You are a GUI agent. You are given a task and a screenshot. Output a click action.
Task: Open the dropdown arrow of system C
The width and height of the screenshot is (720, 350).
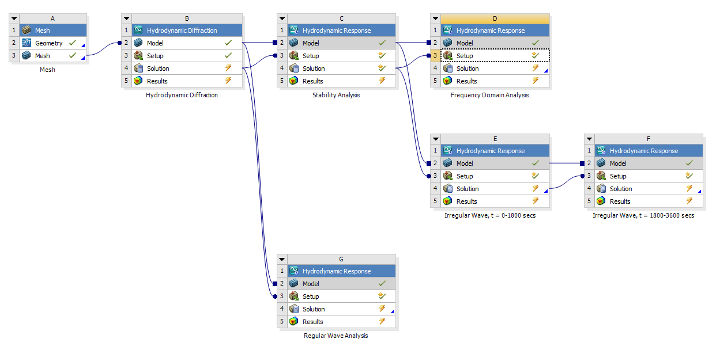pos(282,18)
